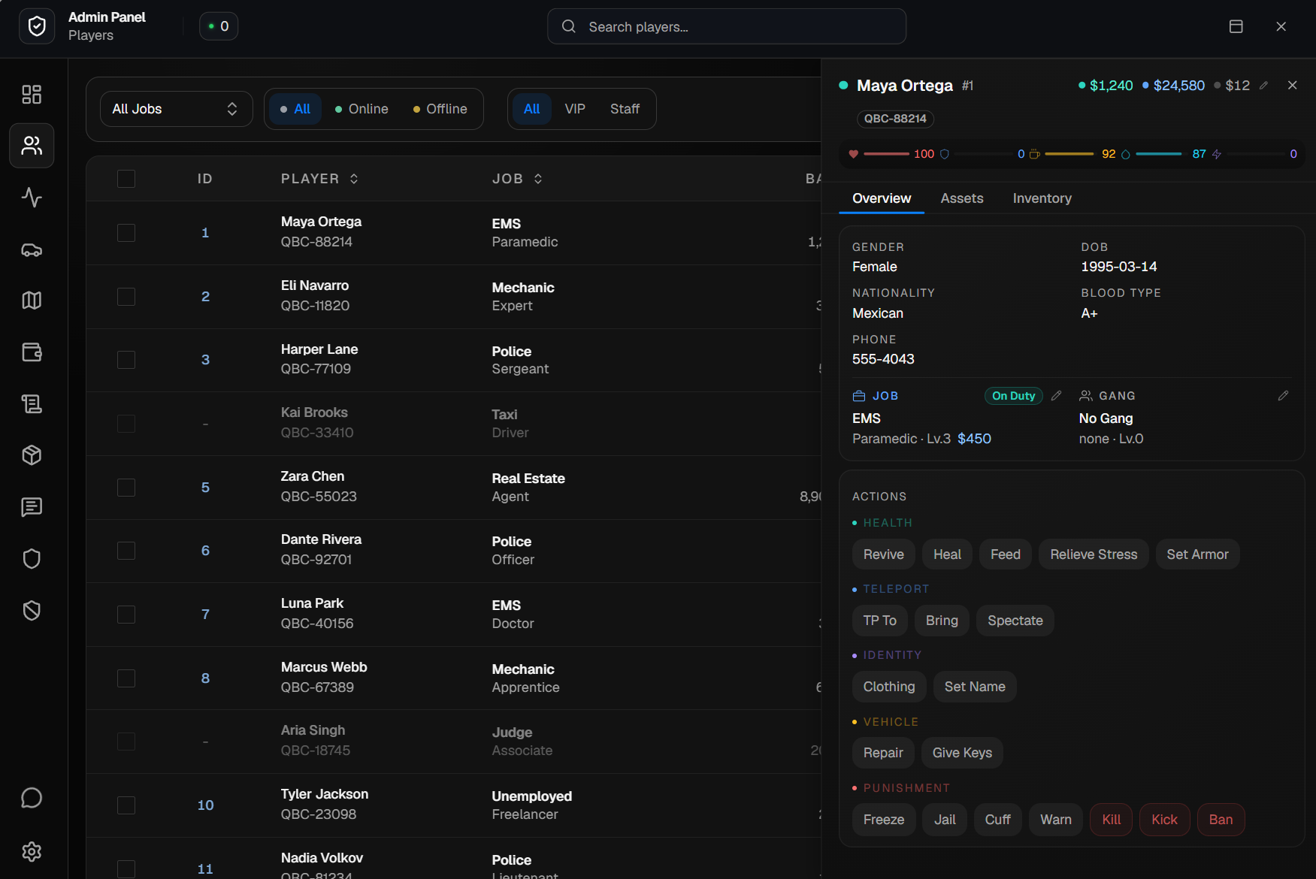Open the map icon in sidebar
The height and width of the screenshot is (879, 1316).
click(32, 301)
